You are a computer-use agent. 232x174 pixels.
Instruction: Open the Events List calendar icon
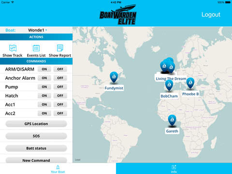point(36,48)
